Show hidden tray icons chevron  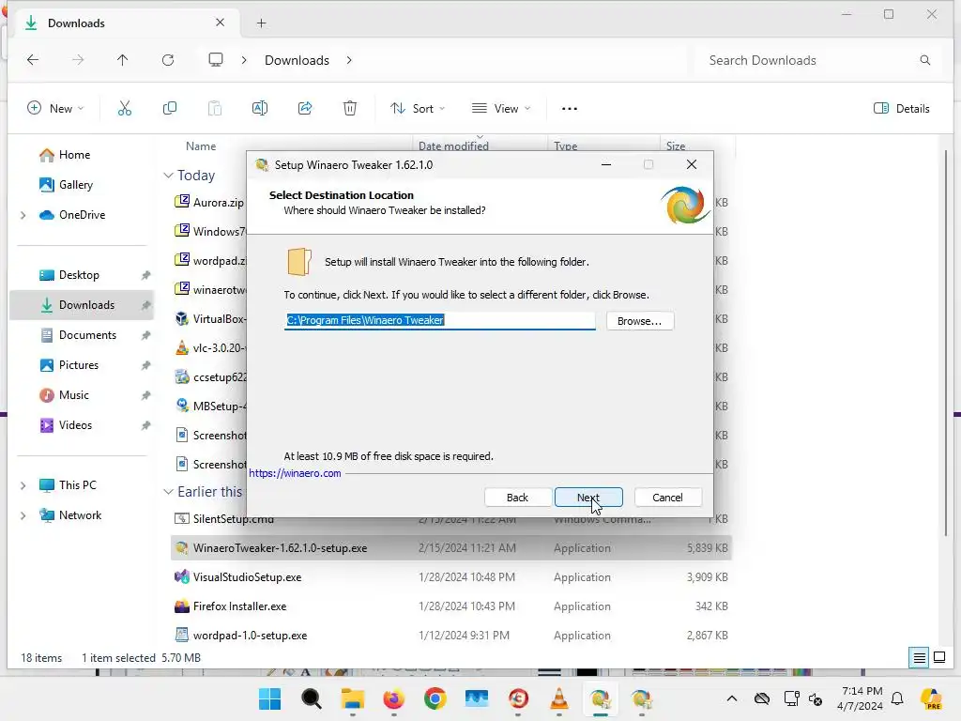click(732, 698)
